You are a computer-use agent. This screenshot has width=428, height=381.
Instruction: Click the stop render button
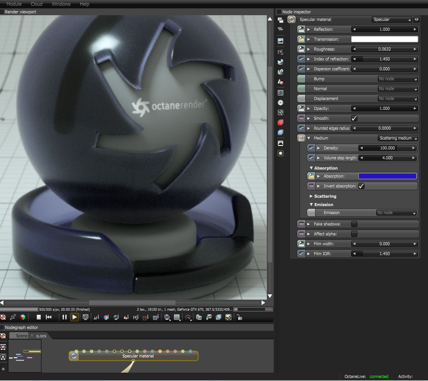coord(38,317)
